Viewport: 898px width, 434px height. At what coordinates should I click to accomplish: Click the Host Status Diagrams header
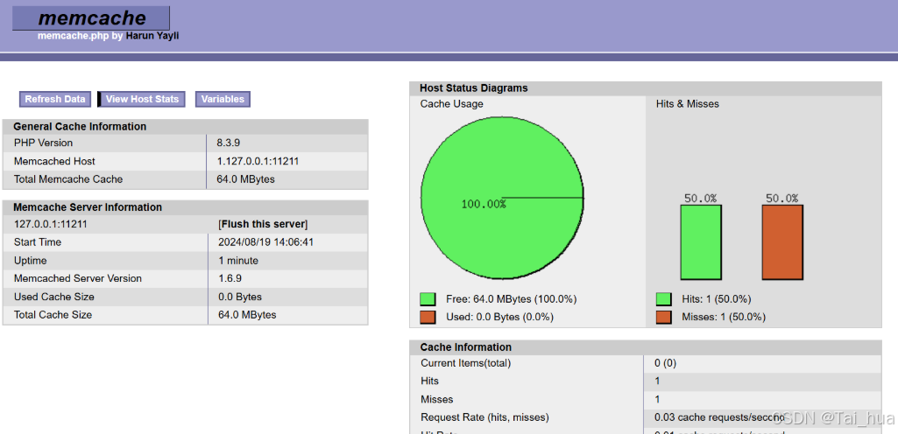click(x=474, y=88)
